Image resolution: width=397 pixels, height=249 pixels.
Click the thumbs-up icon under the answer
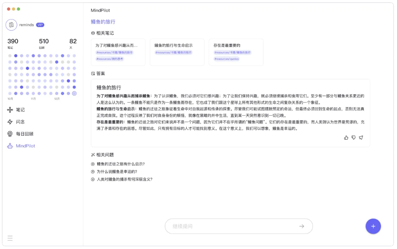point(346,138)
